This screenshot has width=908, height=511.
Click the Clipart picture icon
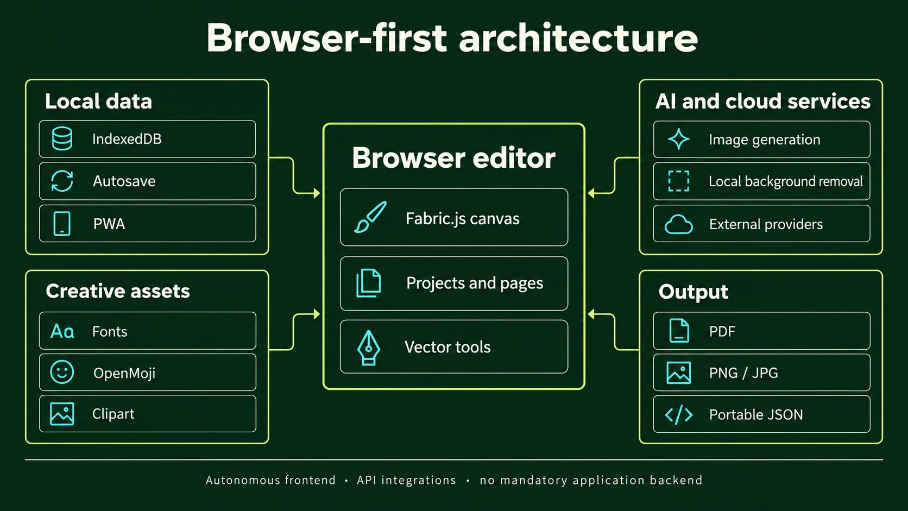[x=62, y=414]
